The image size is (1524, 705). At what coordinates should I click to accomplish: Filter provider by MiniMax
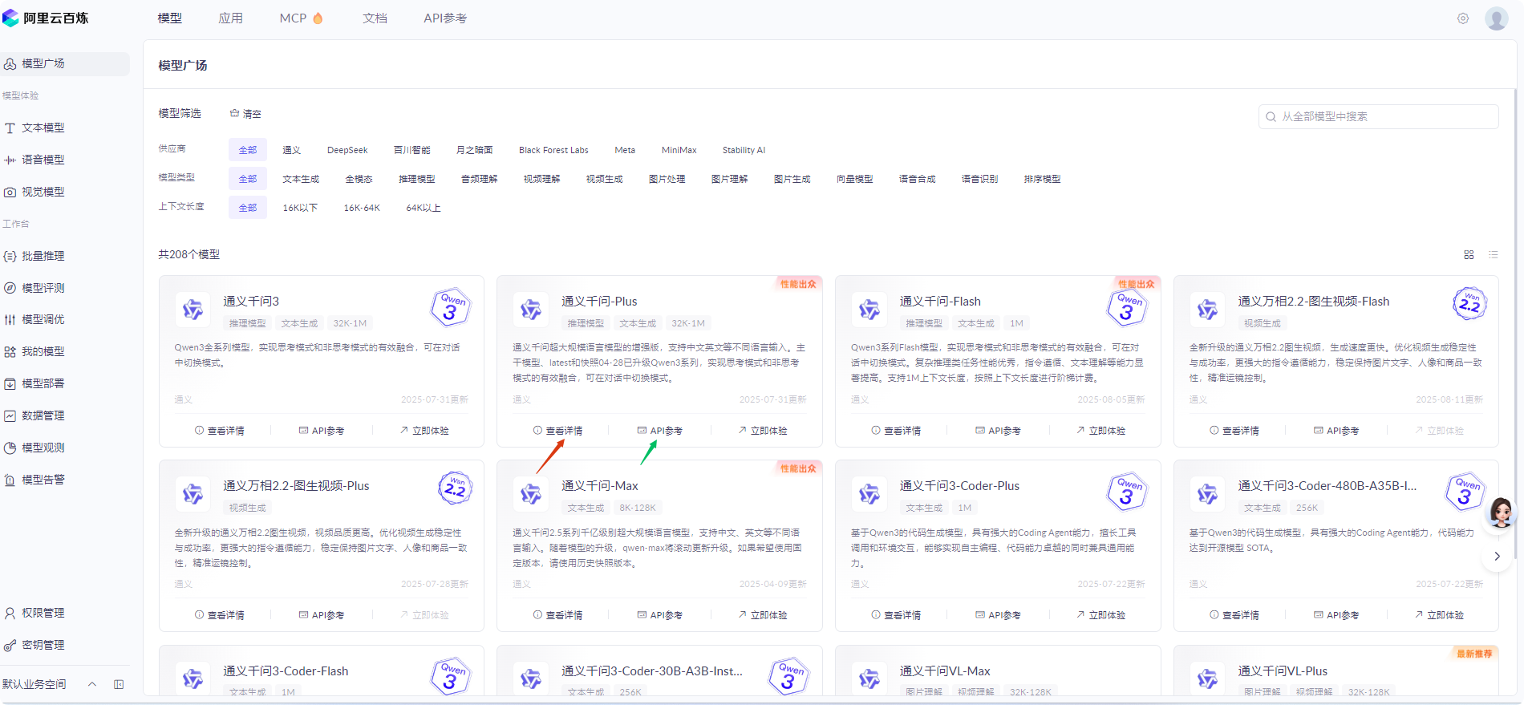(679, 150)
